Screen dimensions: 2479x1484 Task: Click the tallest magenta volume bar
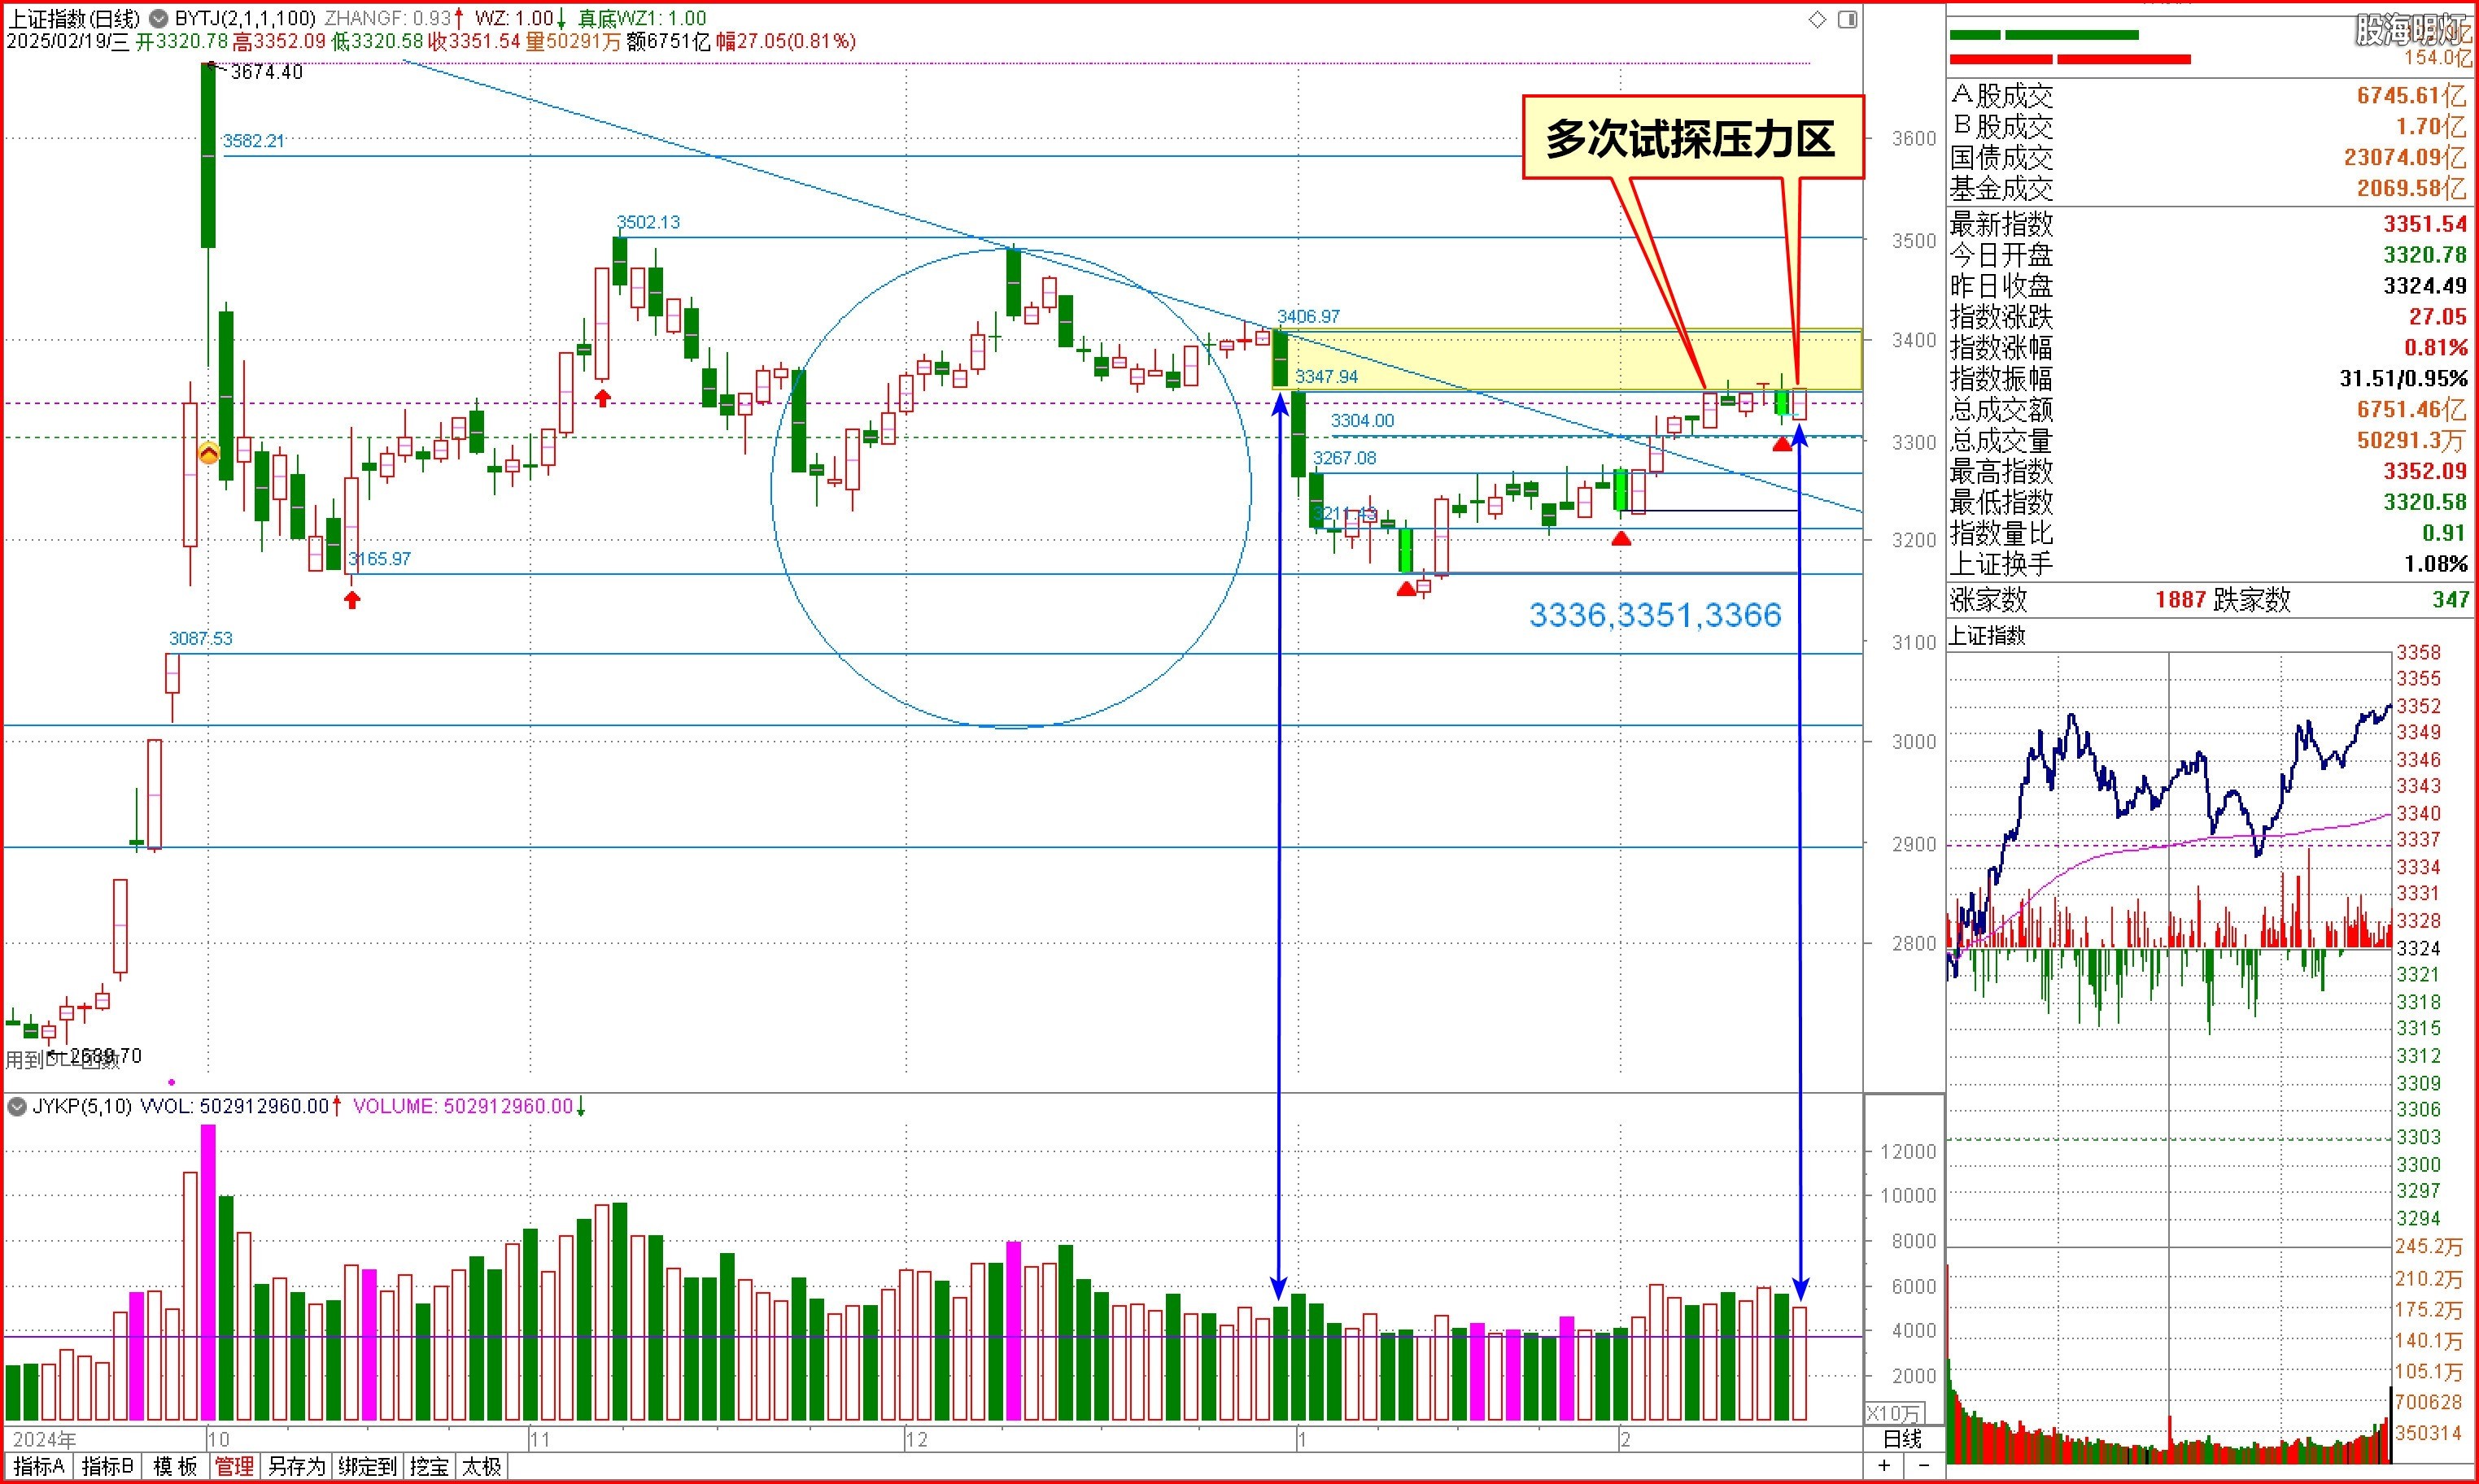click(x=208, y=1272)
